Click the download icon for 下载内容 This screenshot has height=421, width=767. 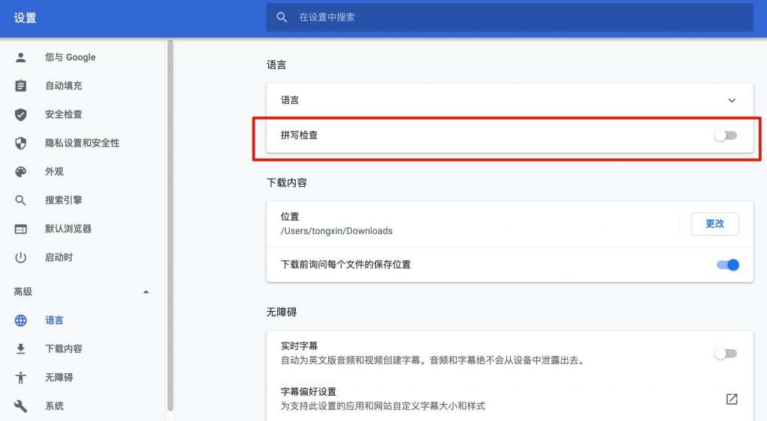tap(20, 348)
